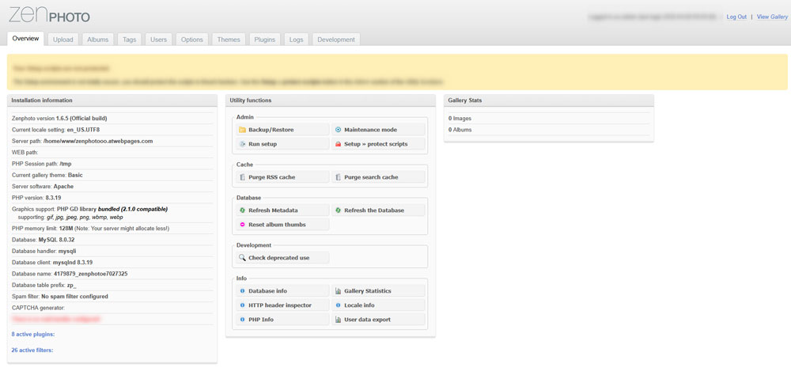
Task: Open the Logs tab
Action: pyautogui.click(x=296, y=40)
